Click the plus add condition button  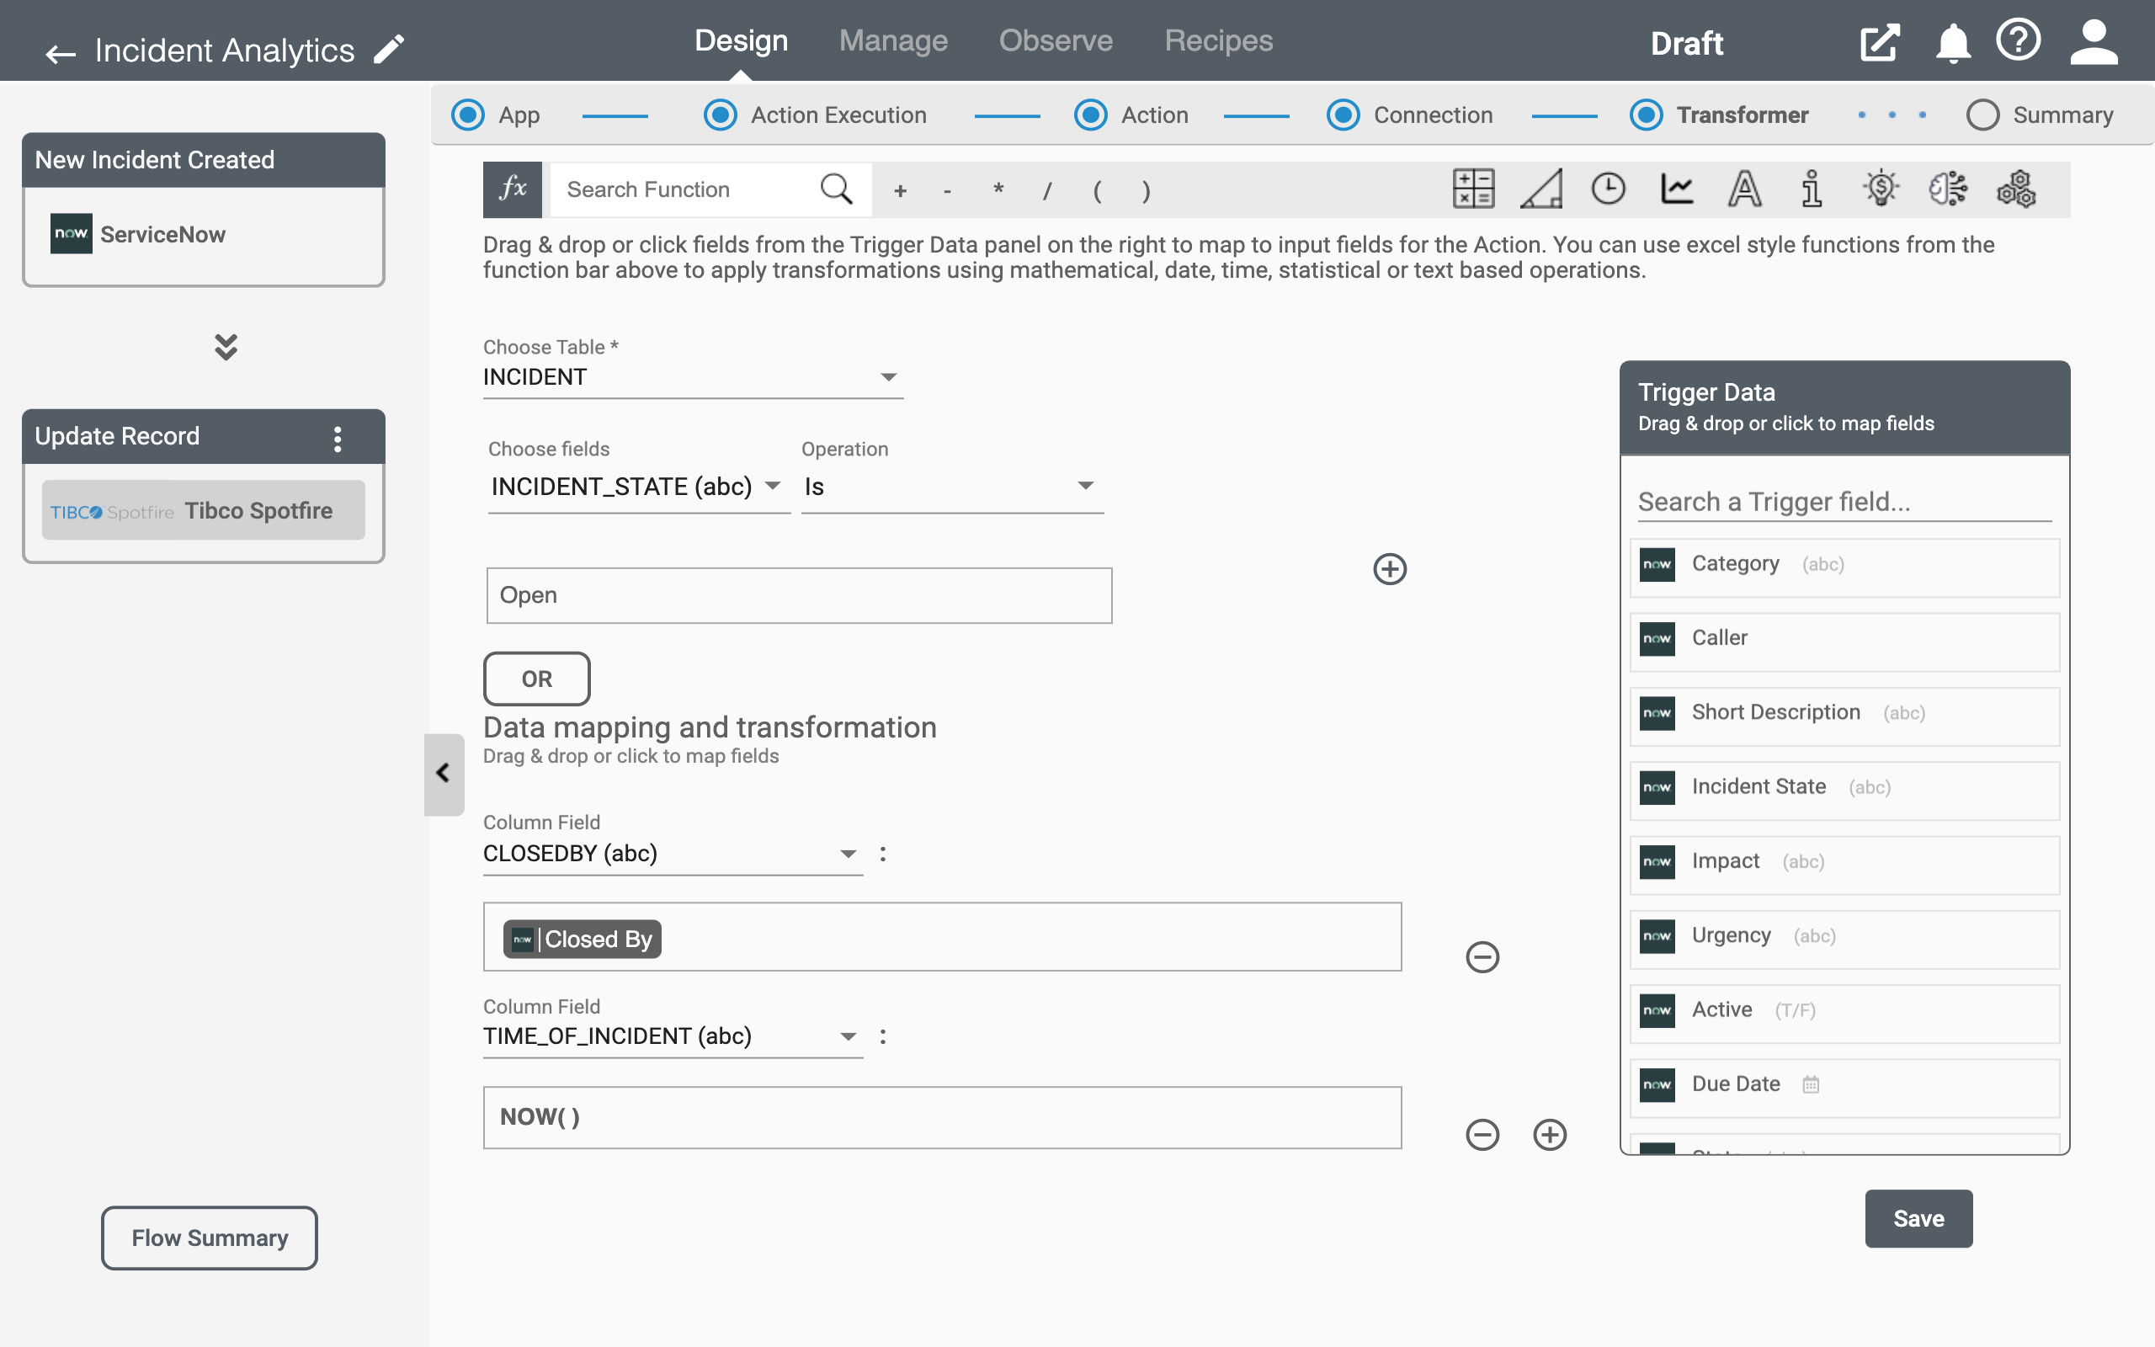pos(1389,569)
